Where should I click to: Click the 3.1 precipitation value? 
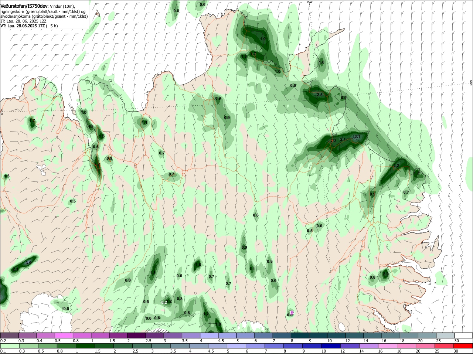357,137
